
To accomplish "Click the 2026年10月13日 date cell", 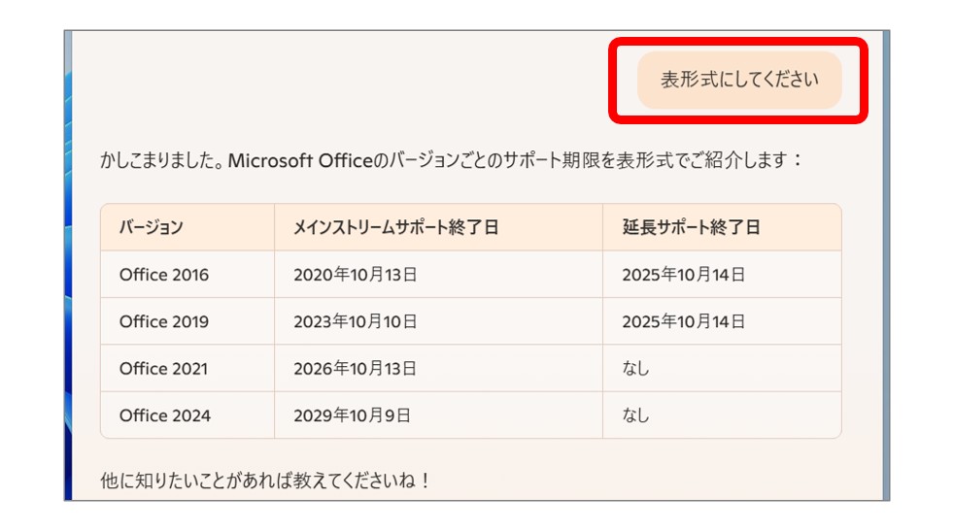I will 438,368.
